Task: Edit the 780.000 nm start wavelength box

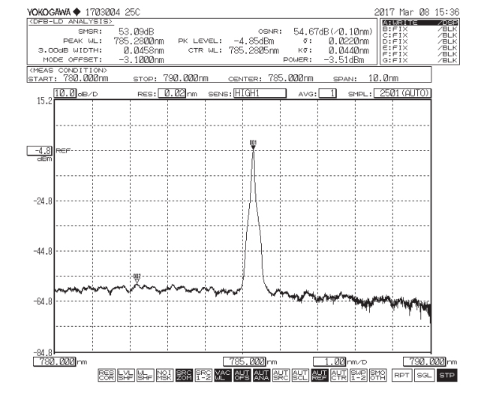Action: point(54,361)
